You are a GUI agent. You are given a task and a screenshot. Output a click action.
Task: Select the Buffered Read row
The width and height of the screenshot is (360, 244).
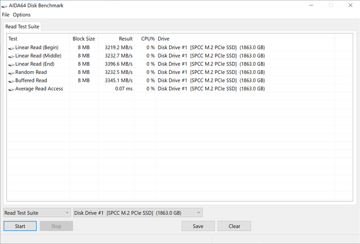(180, 81)
